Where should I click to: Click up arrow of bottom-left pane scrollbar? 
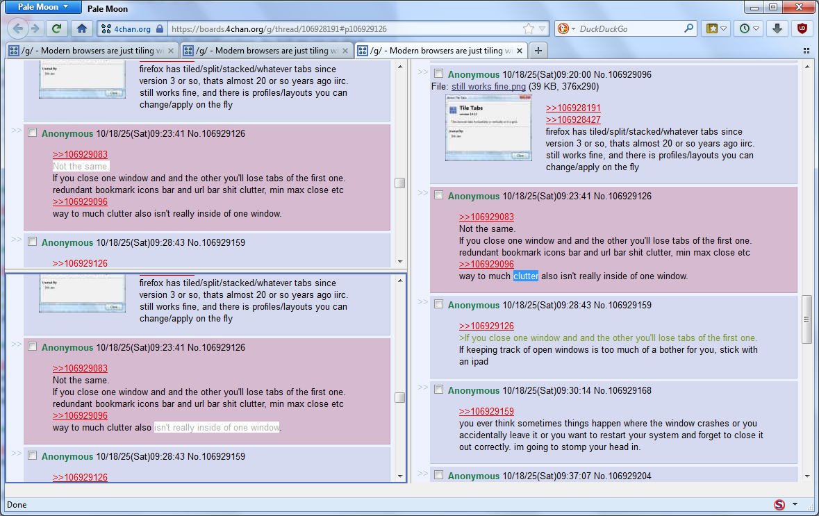(x=400, y=281)
